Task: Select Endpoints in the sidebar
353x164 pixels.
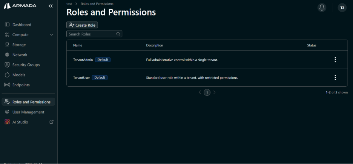Action: (x=21, y=85)
